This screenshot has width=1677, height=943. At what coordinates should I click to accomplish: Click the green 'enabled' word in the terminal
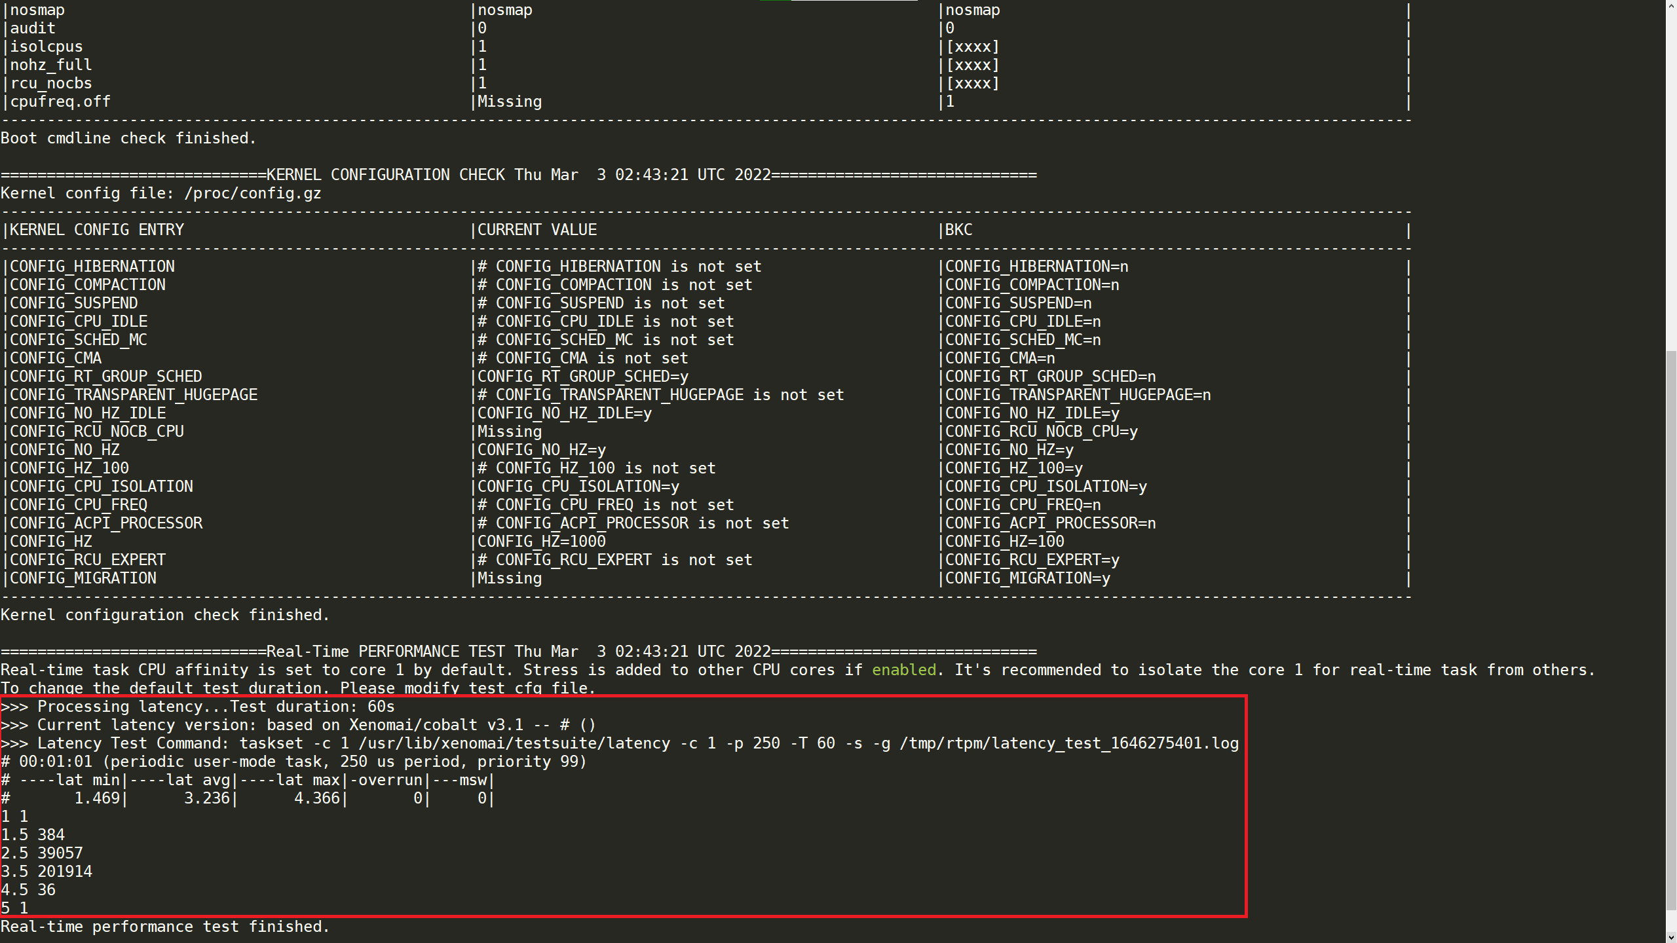coord(903,670)
